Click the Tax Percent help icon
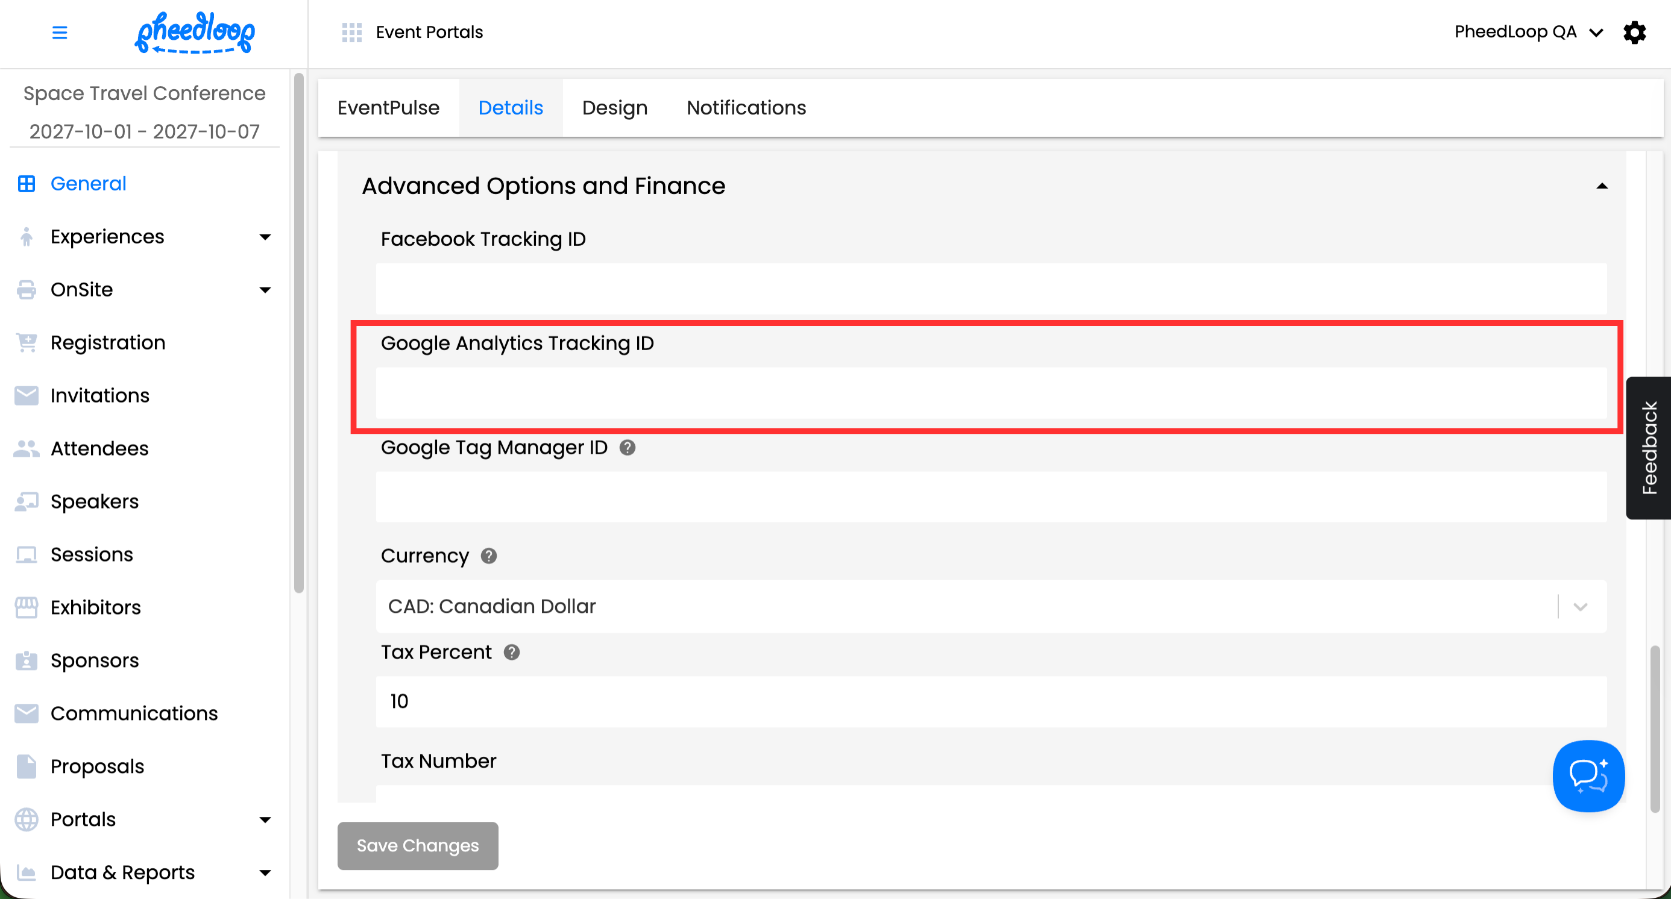 511,652
